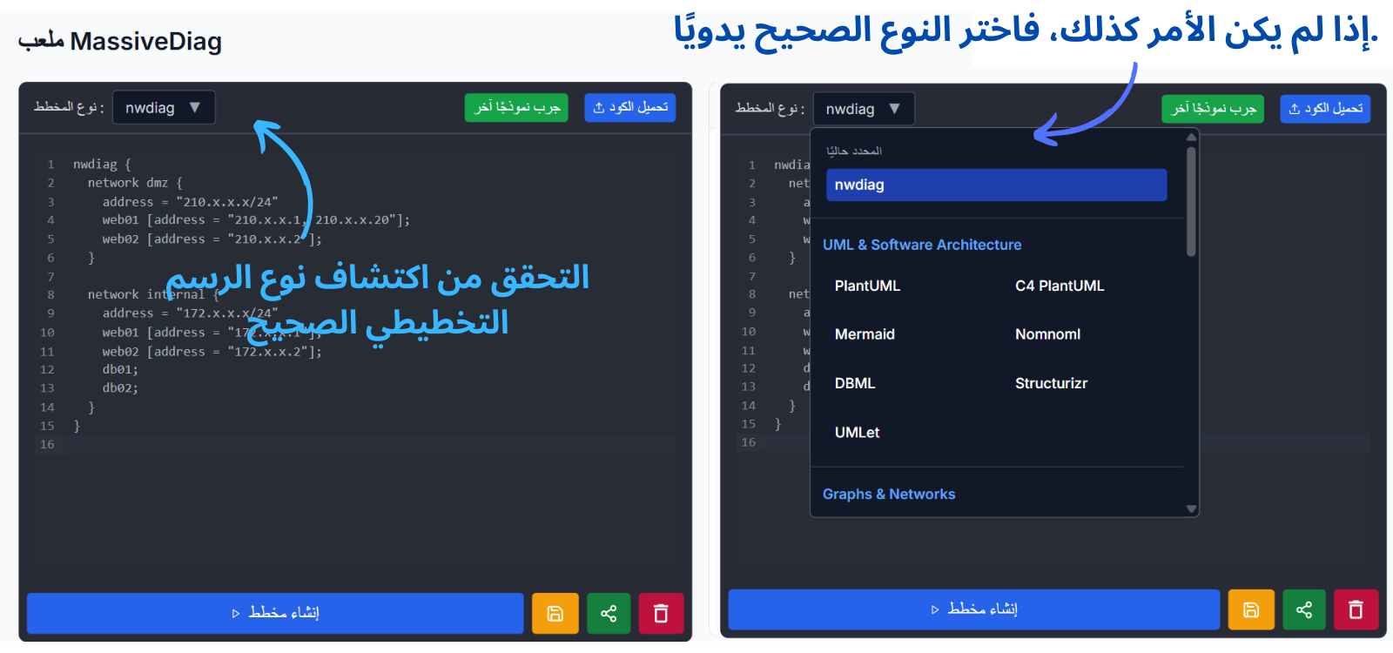Click تحميل الكود upload button in right panel
Screen dimensions: 1393x653
[x=1326, y=109]
